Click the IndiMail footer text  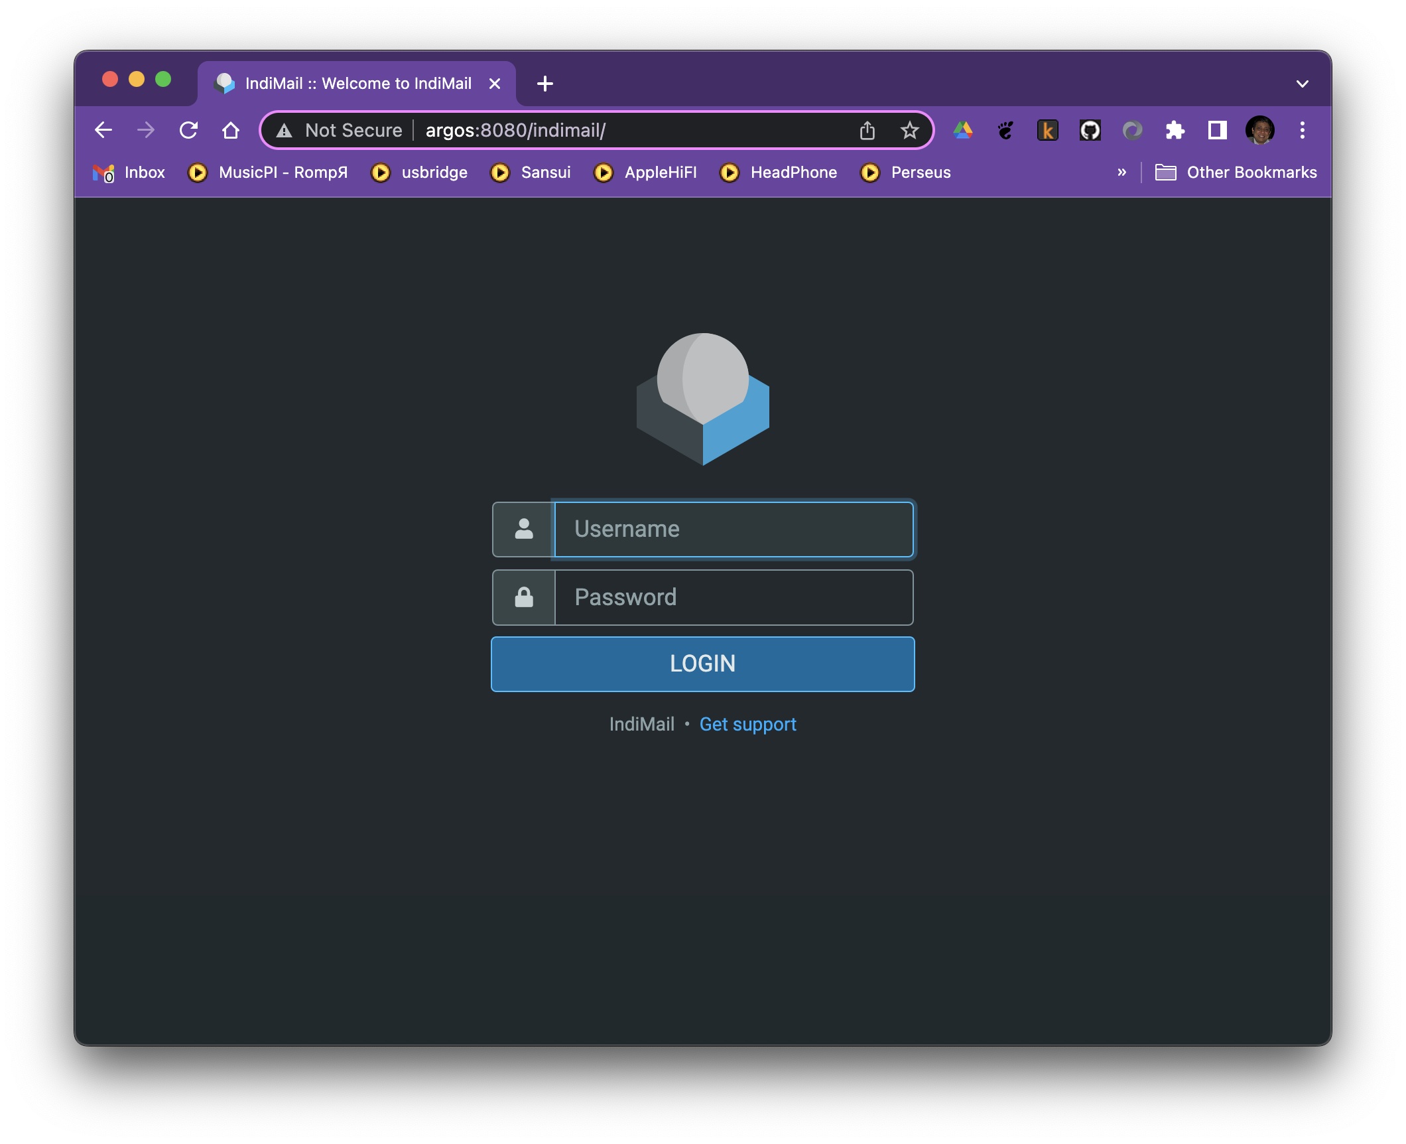[x=642, y=725]
